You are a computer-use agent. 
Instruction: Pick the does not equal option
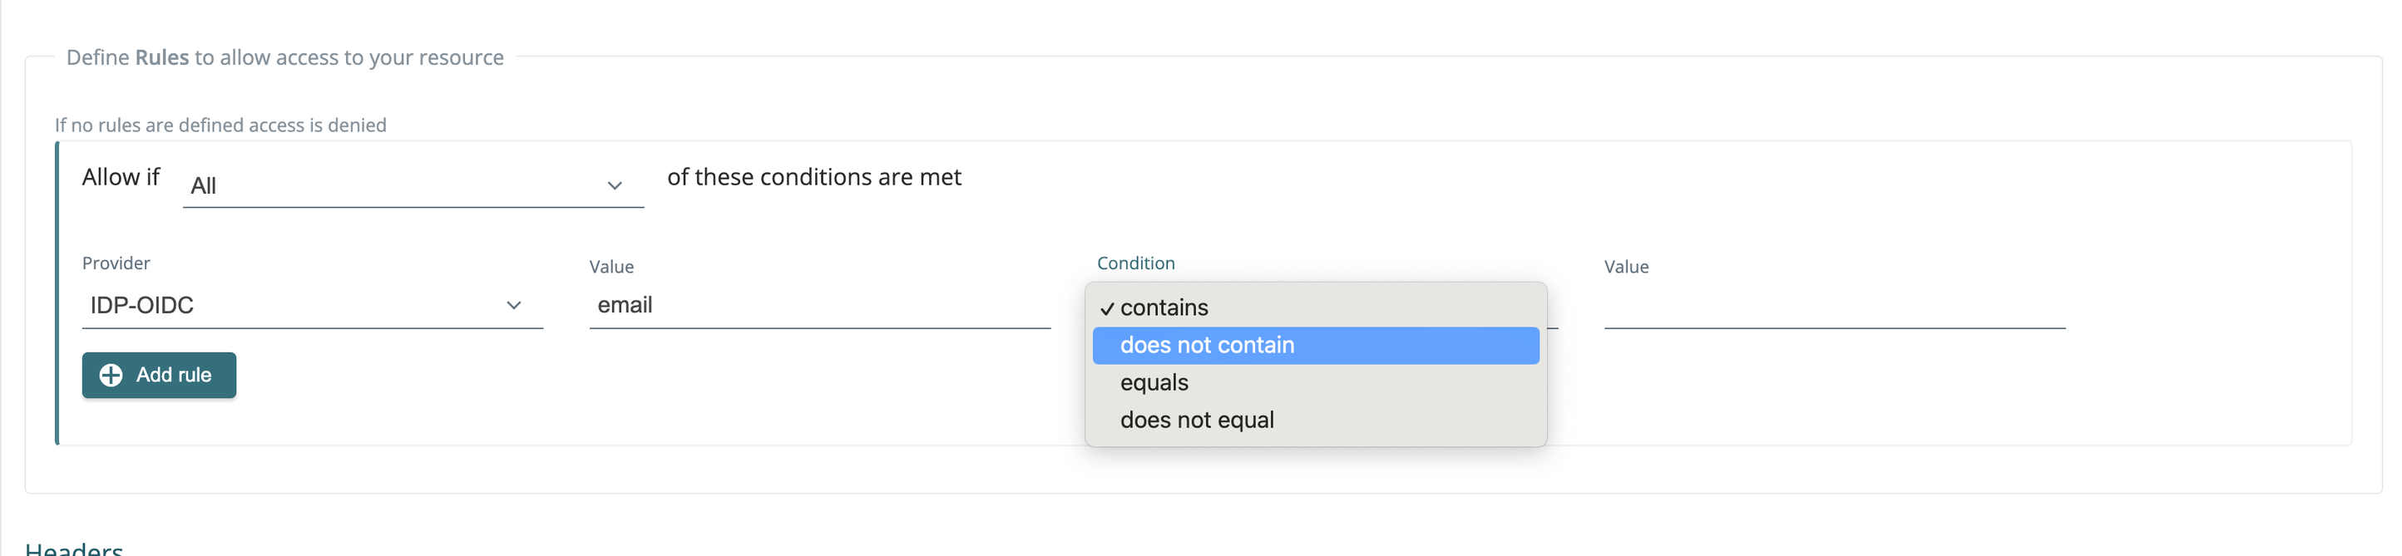click(x=1316, y=420)
